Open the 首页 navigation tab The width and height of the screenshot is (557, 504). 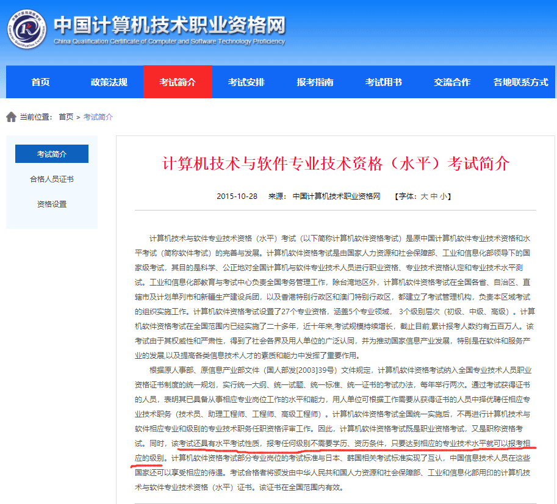coord(40,82)
